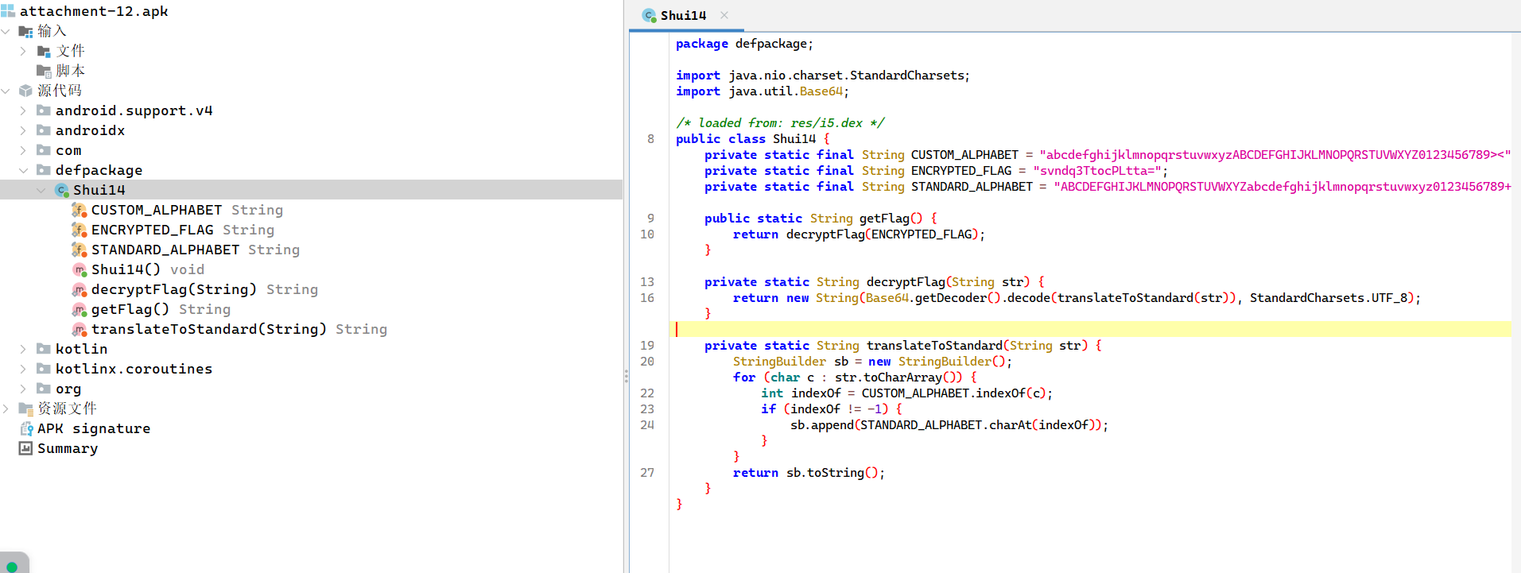Click the com package icon
Viewport: 1521px width, 573px height.
(44, 150)
